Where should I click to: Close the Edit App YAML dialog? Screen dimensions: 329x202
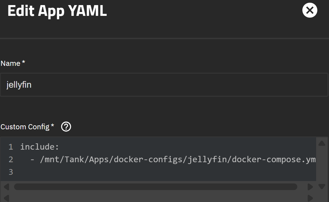(x=310, y=10)
